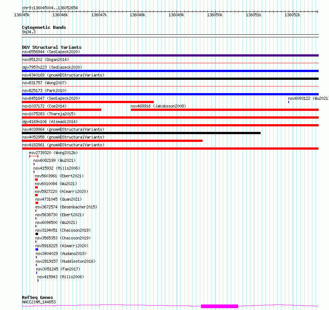Image resolution: width=329 pixels, height=310 pixels.
Task: Click the chr9:136045004..136052654 coordinates text
Action: click(50, 8)
